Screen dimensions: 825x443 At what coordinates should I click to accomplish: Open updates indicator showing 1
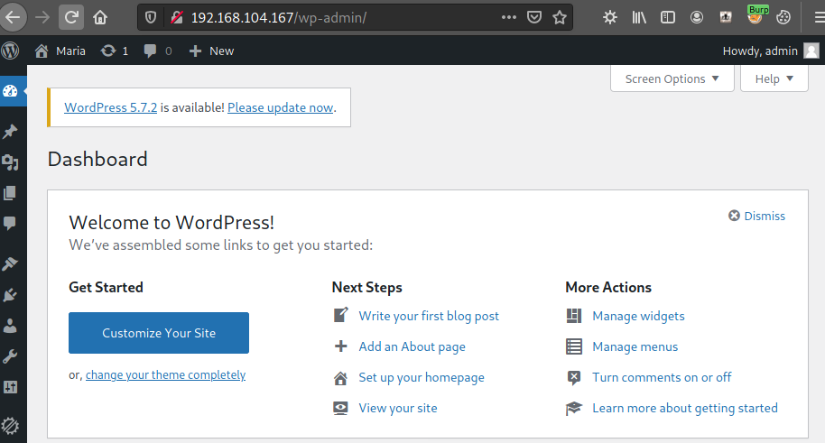pyautogui.click(x=115, y=51)
